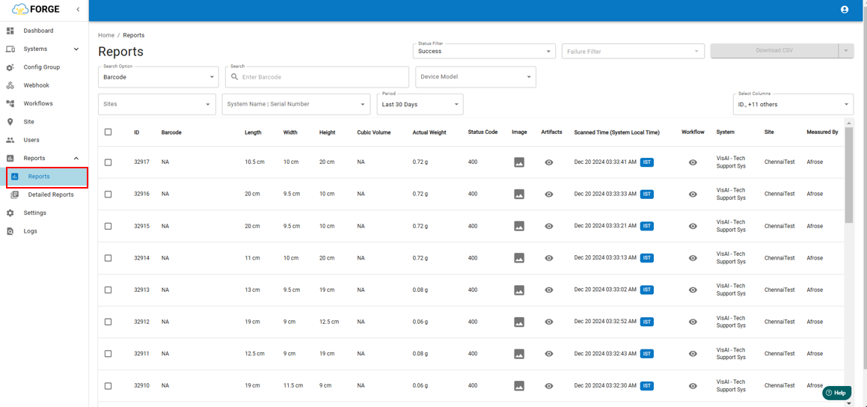Open image icon for report 32917
The image size is (867, 407).
(x=518, y=162)
